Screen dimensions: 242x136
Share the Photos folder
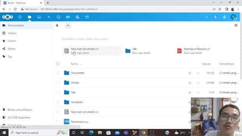(189, 83)
